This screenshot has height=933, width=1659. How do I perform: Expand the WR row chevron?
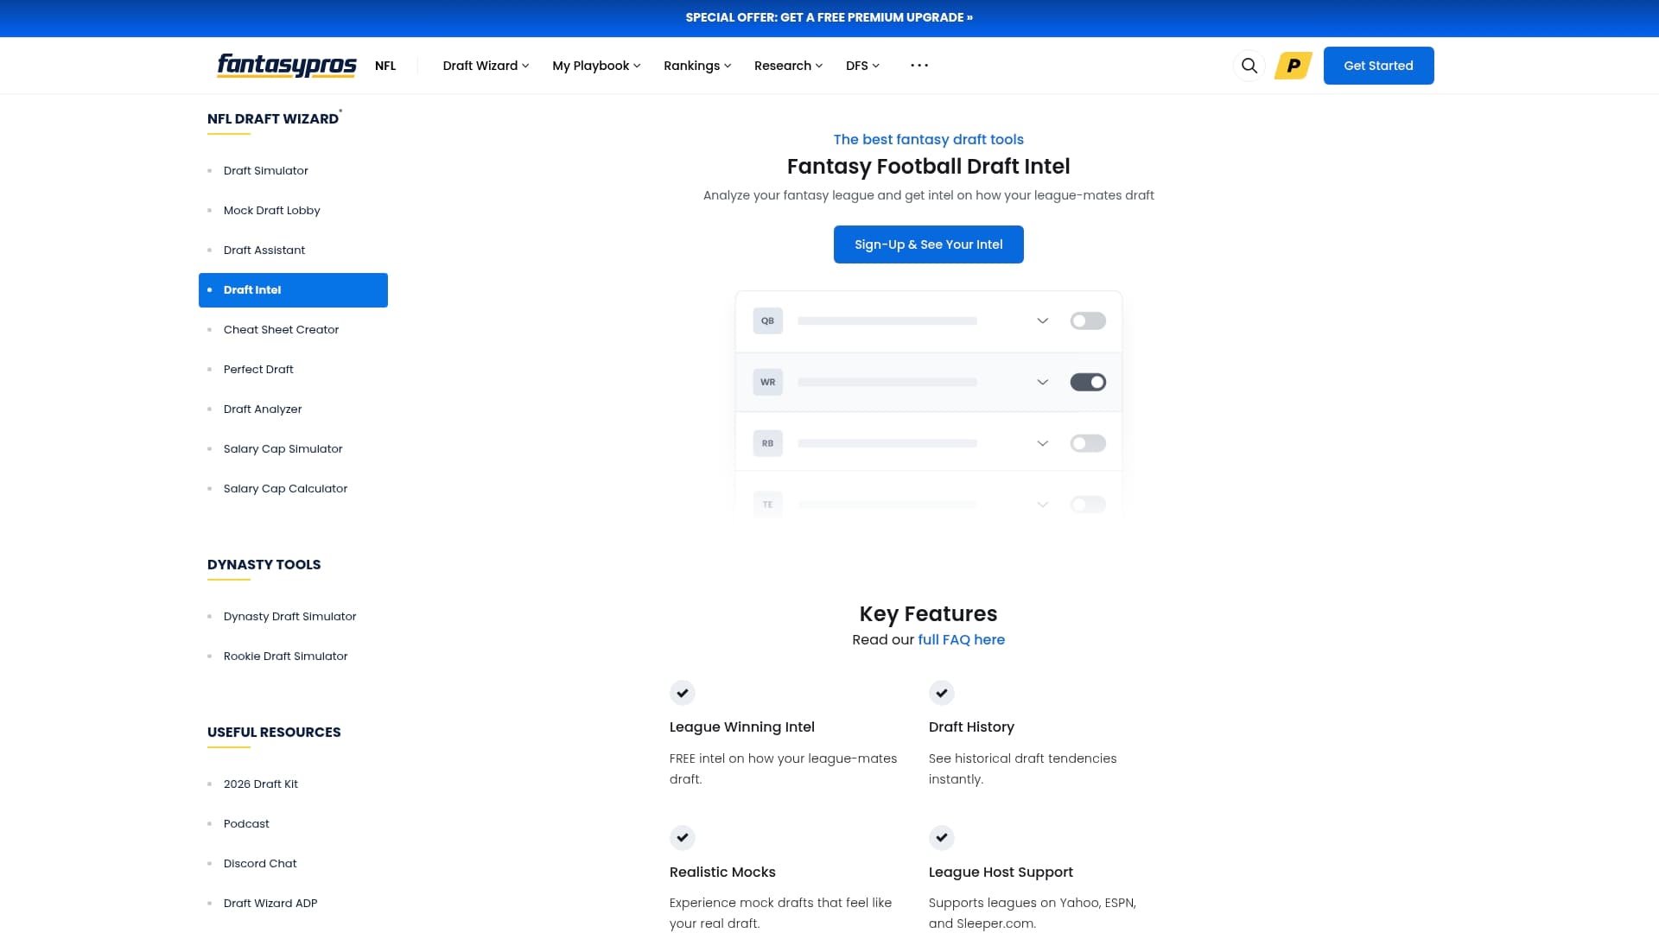(x=1043, y=382)
